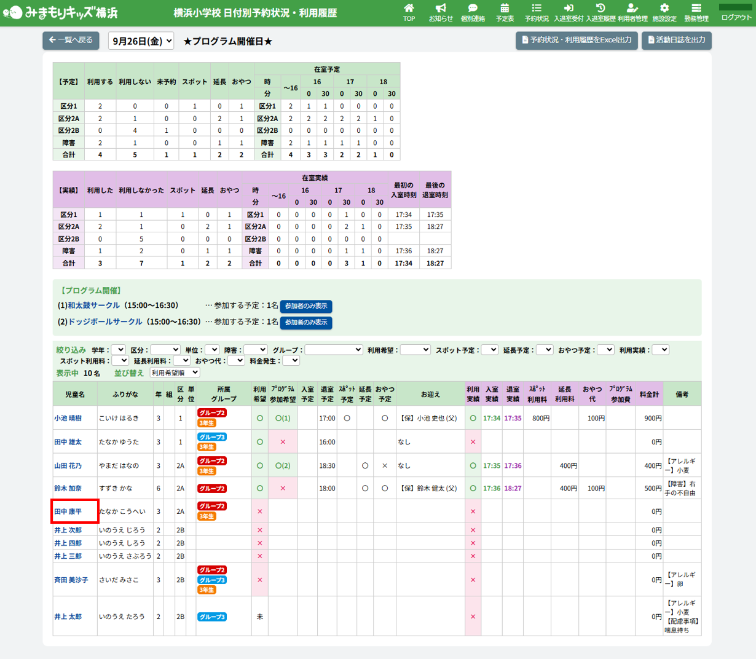Click 予約状況・利用履歴をExcel出力 button
756x659 pixels.
[x=577, y=41]
